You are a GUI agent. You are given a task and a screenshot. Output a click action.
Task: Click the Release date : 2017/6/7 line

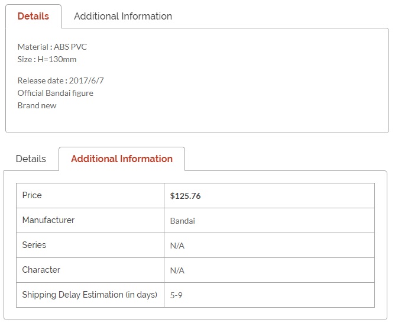click(61, 80)
